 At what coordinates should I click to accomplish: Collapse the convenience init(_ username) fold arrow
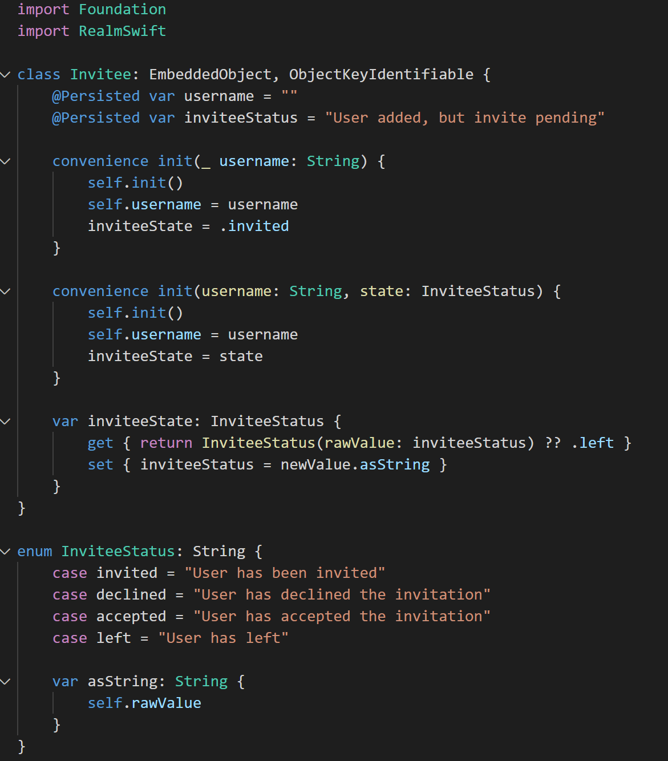click(x=6, y=161)
